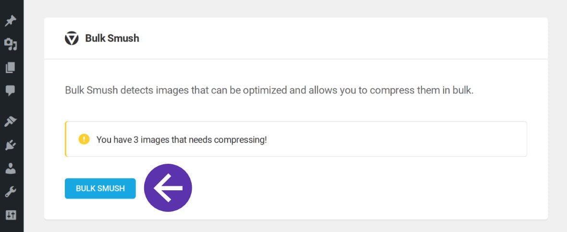Click the word "optimized" in the description
The width and height of the screenshot is (567, 232).
(x=265, y=90)
